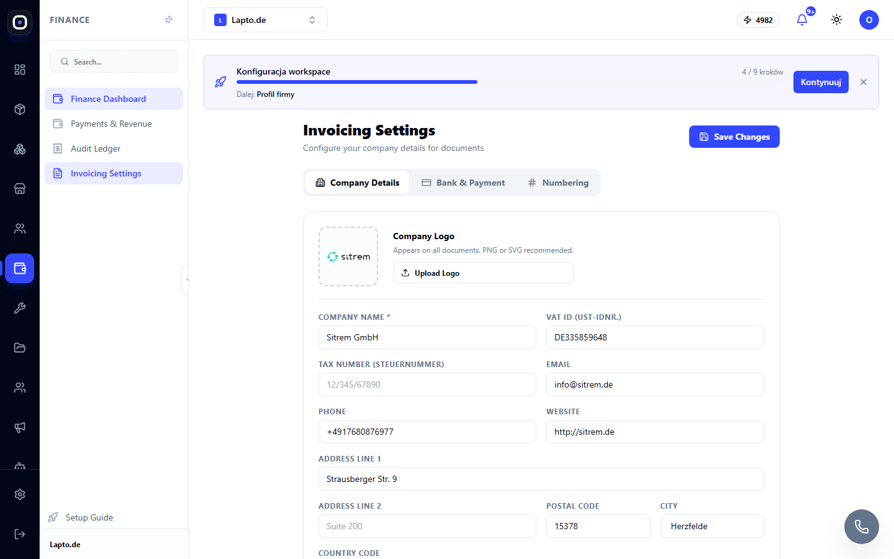
Task: Open Payments & Revenue page
Action: (x=114, y=124)
